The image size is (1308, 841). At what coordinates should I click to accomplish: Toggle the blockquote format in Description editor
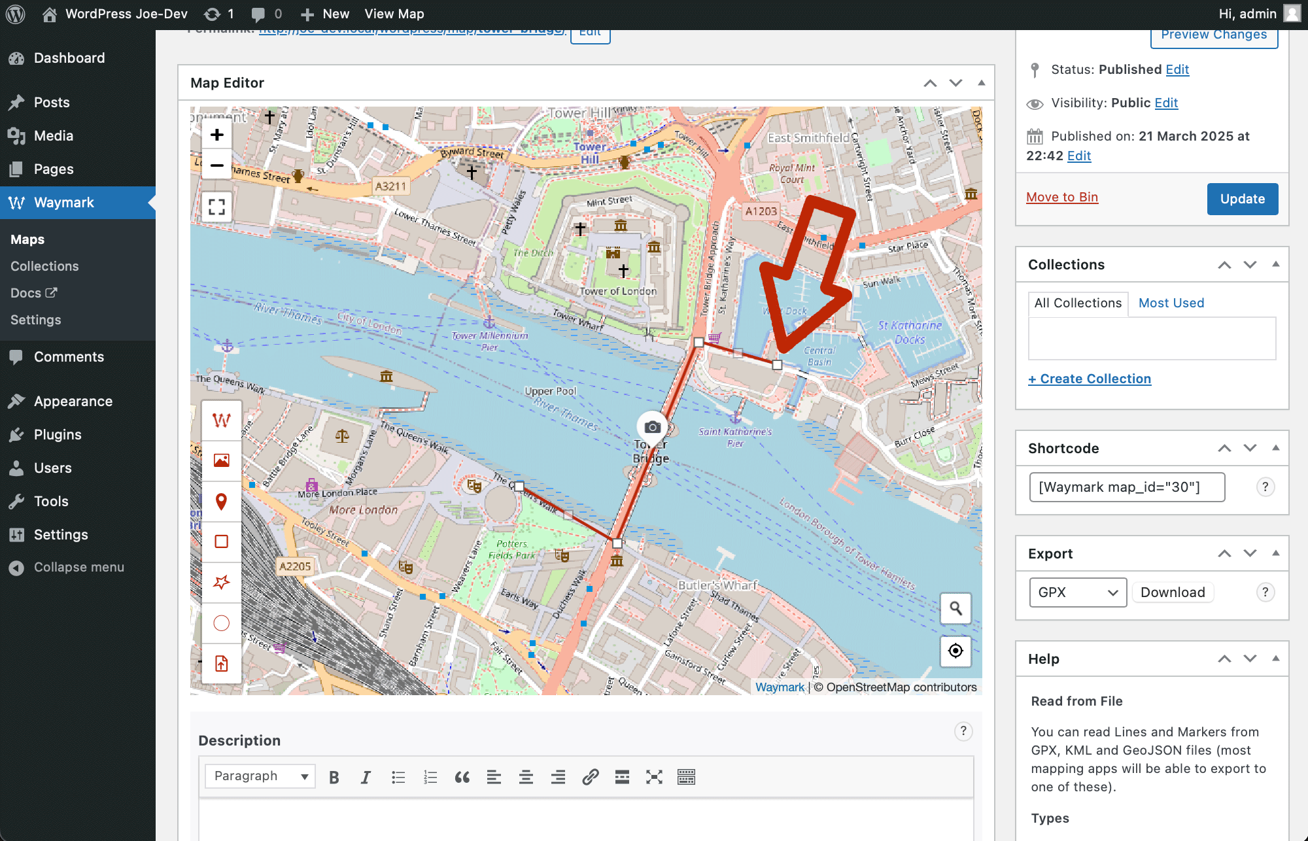[x=462, y=777]
